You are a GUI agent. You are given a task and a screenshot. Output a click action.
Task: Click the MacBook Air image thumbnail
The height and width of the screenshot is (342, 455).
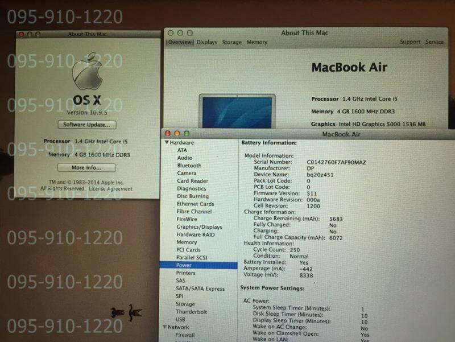[237, 111]
